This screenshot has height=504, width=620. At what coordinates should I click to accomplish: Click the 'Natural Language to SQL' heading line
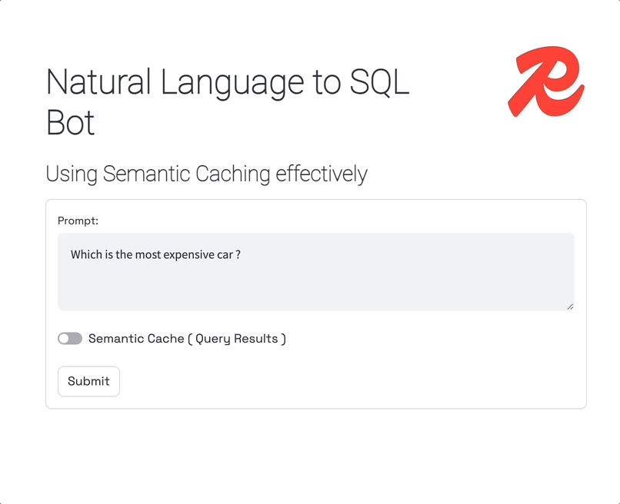228,82
